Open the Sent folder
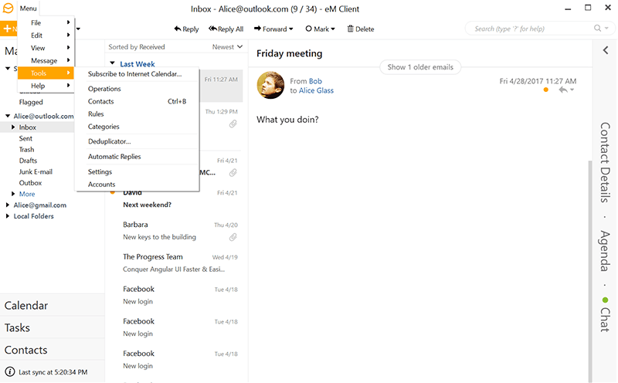Viewport: 618px width, 383px height. click(25, 138)
